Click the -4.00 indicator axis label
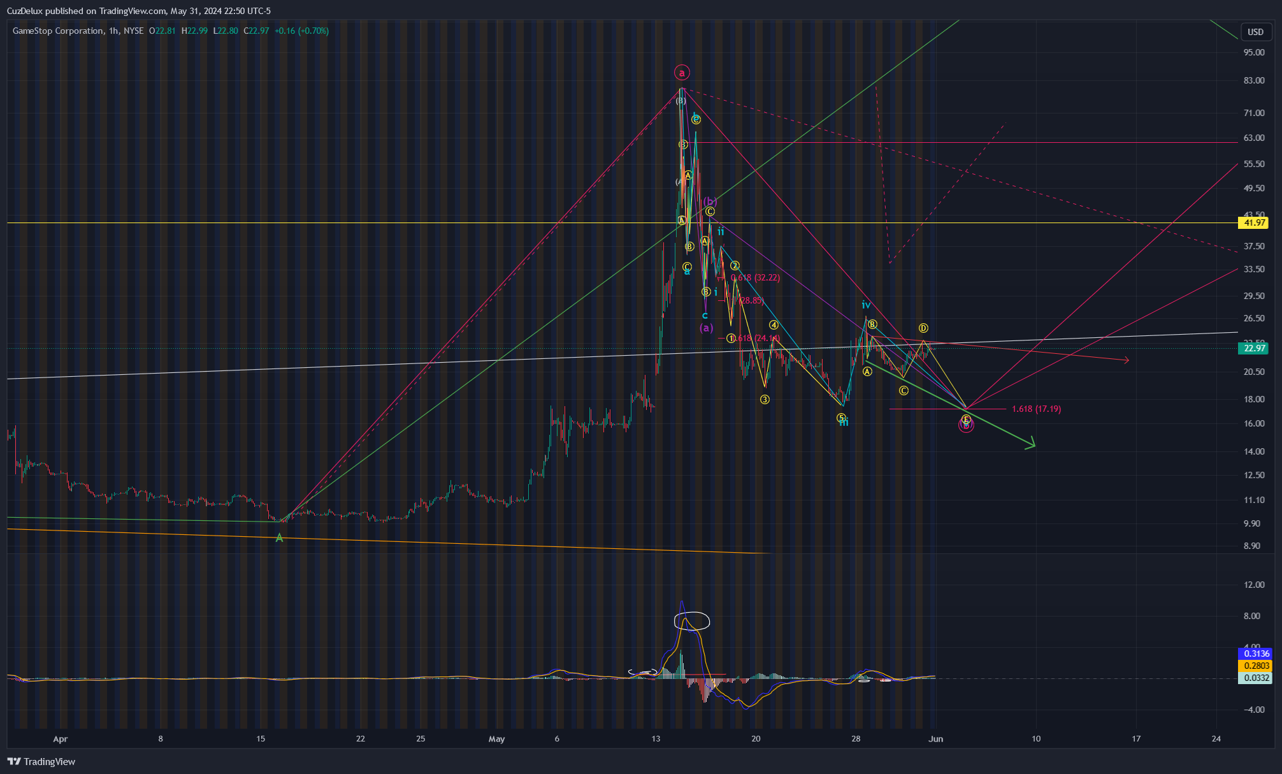 coord(1253,710)
